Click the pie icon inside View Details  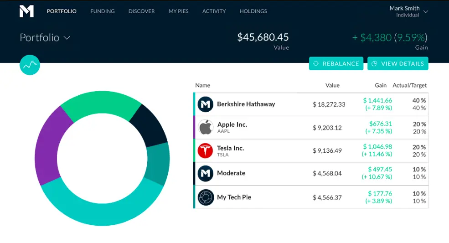pyautogui.click(x=374, y=64)
